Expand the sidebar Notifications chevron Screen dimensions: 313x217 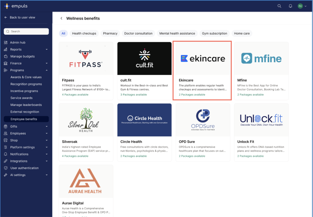pyautogui.click(x=46, y=154)
